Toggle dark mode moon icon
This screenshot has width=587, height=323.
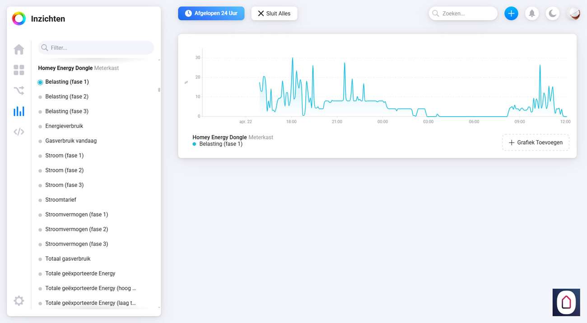(x=553, y=14)
